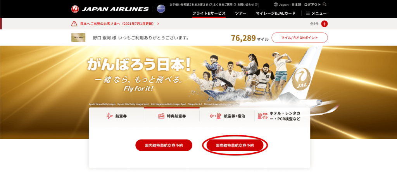Open the hamburger メニュー menu

(316, 14)
